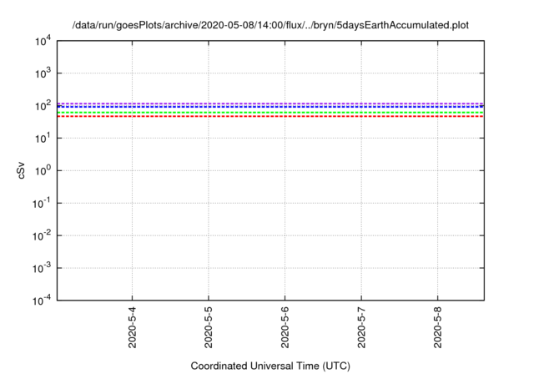Click the y-axis label 10^3

43,73
